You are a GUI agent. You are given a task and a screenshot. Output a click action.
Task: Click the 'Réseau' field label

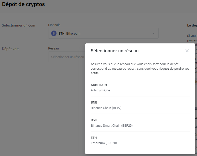(53, 48)
